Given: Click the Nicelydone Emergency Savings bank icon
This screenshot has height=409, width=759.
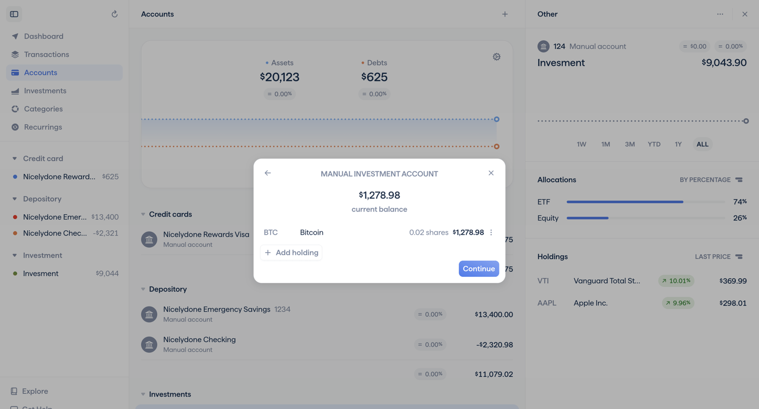Looking at the screenshot, I should point(149,315).
